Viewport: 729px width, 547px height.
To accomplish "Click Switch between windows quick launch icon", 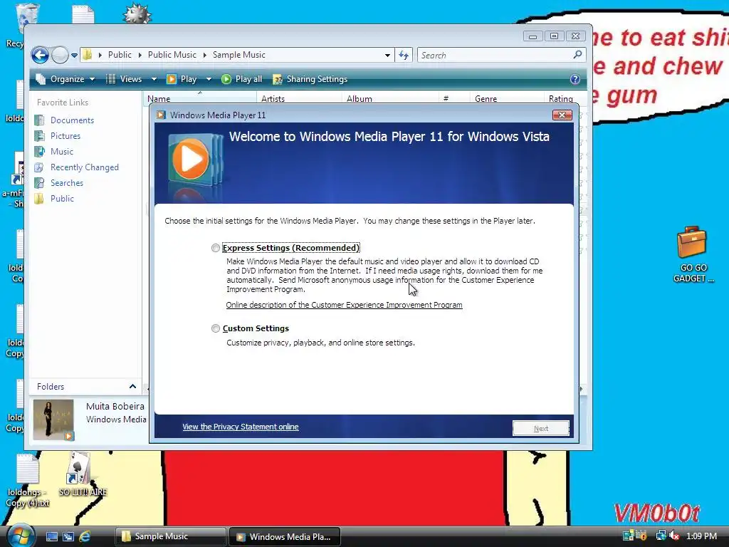I will [x=68, y=536].
